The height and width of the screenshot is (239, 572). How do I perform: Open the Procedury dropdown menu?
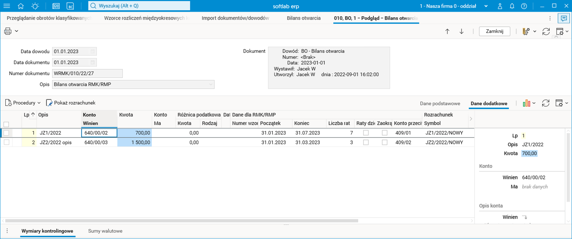point(23,103)
